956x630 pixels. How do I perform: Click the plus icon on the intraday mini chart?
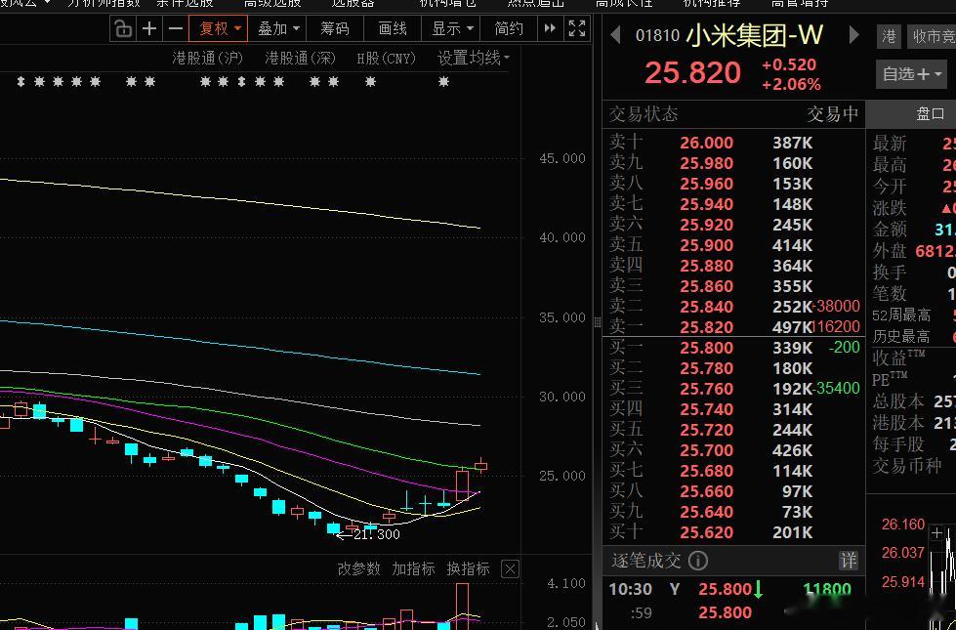(x=936, y=533)
